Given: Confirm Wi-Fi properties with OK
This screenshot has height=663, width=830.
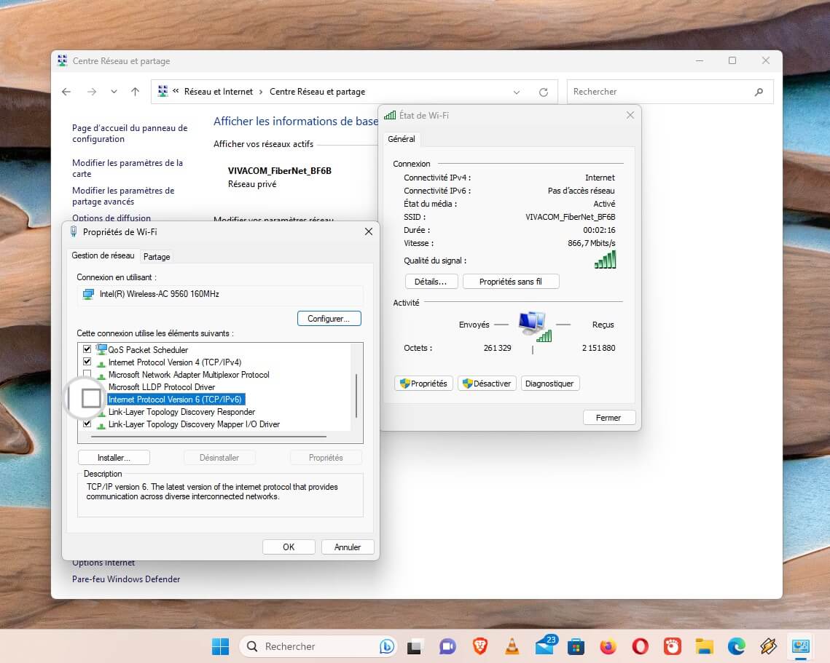Looking at the screenshot, I should (289, 547).
